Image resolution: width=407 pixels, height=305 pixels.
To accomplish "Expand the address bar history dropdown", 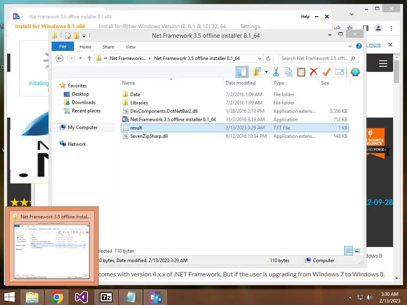I will point(260,58).
